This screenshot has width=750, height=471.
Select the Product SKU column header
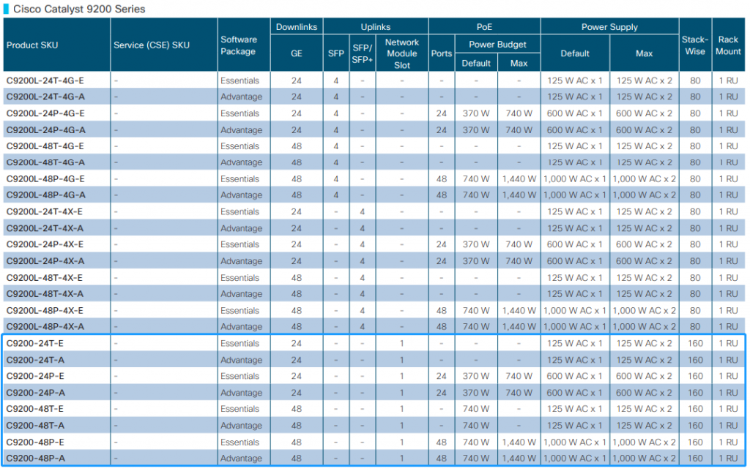pos(32,45)
